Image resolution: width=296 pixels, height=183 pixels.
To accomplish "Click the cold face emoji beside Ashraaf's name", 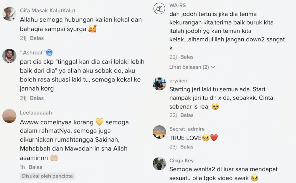I will pyautogui.click(x=49, y=53).
